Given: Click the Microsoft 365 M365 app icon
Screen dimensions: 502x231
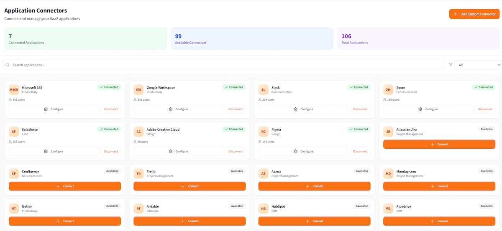Looking at the screenshot, I should click(x=14, y=90).
